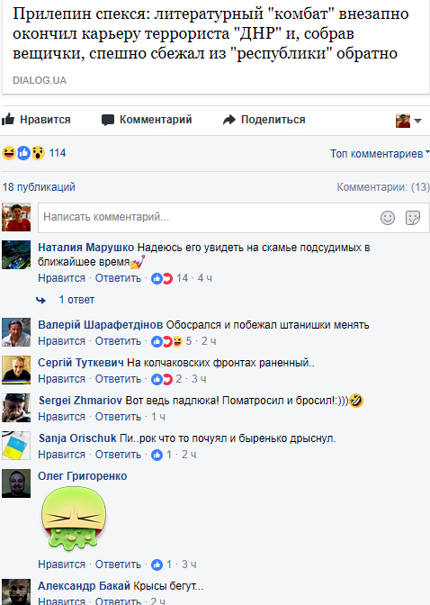Like Валерій Шарафетдінов's comment via Нравится
Image resolution: width=430 pixels, height=605 pixels.
pos(61,341)
